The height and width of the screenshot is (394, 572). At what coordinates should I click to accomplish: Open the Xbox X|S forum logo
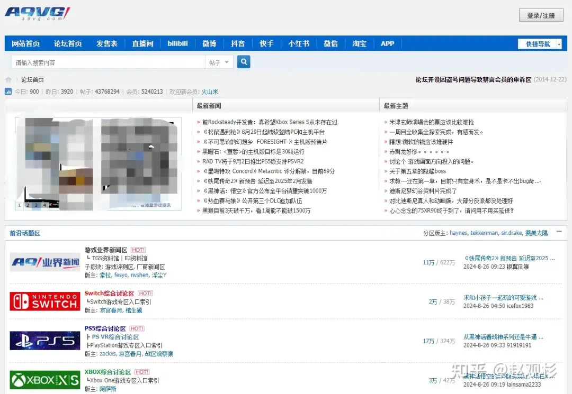pos(45,380)
